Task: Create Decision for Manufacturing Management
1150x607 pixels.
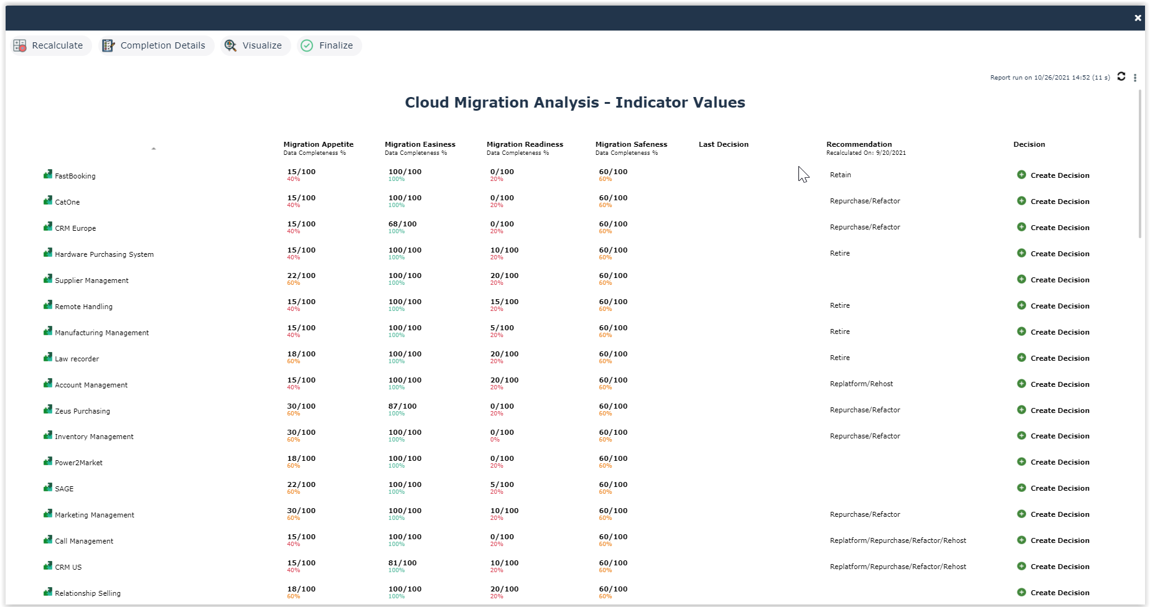Action: (1054, 332)
